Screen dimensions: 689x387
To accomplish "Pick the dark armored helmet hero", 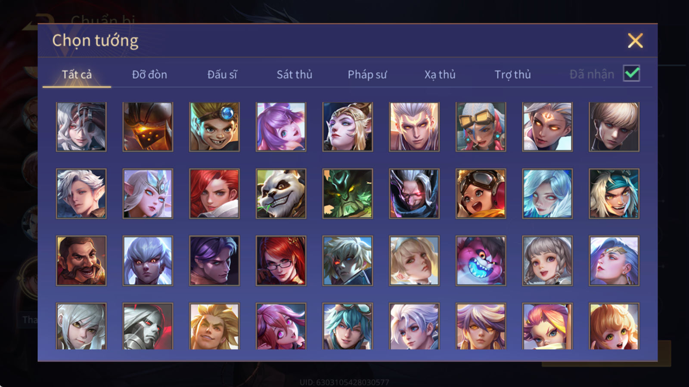I will coord(148,127).
